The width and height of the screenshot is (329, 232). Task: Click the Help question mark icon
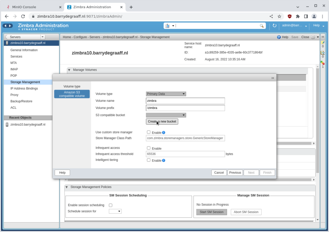pos(279,37)
